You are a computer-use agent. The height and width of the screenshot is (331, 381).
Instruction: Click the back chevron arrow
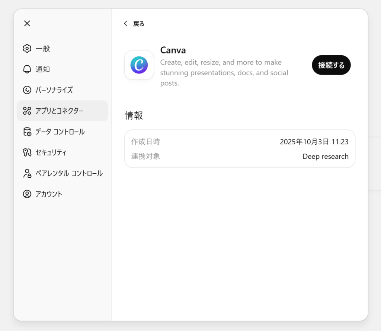point(125,24)
